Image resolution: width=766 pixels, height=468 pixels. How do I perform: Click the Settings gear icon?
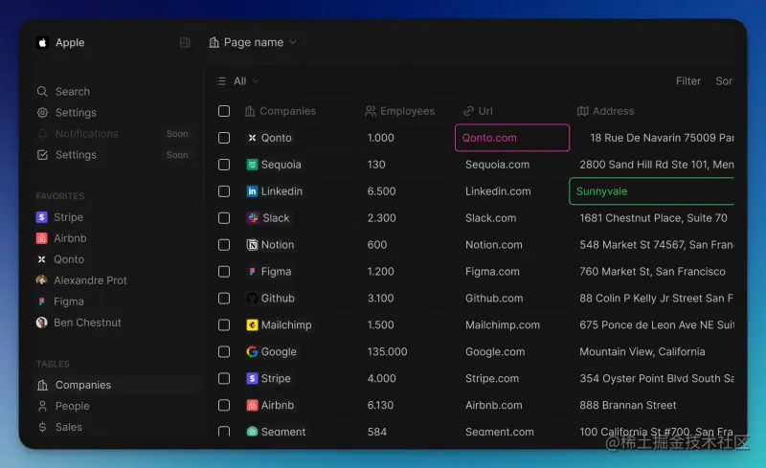pyautogui.click(x=42, y=112)
